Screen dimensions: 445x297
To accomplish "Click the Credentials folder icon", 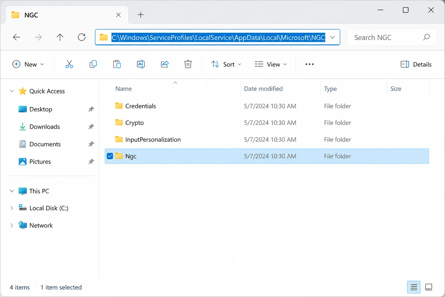I will coord(119,106).
